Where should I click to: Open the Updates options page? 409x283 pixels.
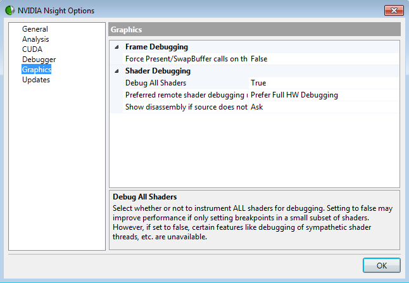(x=36, y=80)
